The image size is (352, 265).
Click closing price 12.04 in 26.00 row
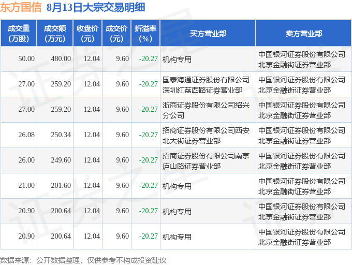point(92,160)
